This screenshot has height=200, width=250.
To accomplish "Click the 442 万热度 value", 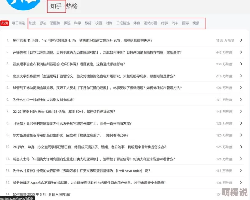I will click(224, 52).
